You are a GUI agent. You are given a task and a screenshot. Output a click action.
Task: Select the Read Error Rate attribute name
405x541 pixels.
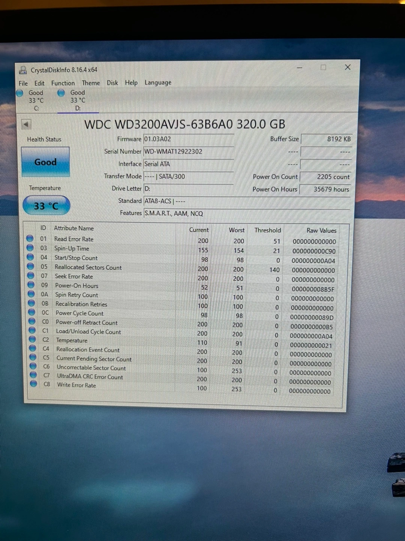coord(74,239)
